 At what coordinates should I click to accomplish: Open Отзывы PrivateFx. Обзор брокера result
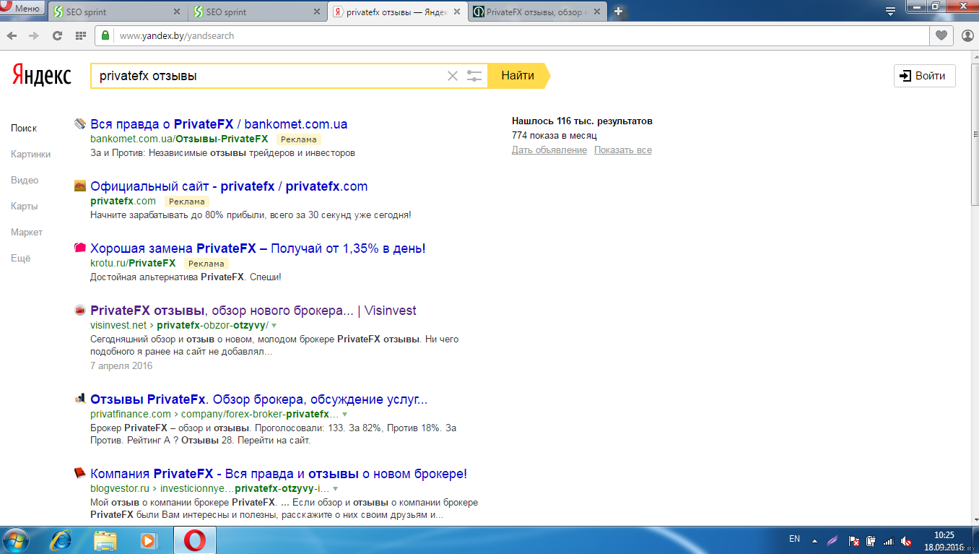(259, 399)
